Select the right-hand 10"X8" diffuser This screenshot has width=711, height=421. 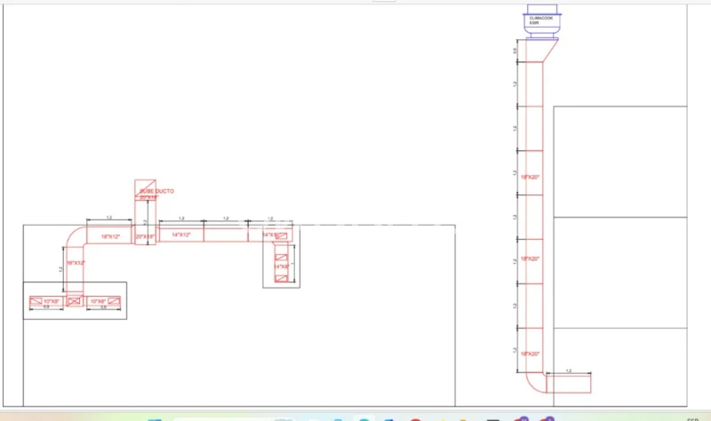(96, 302)
